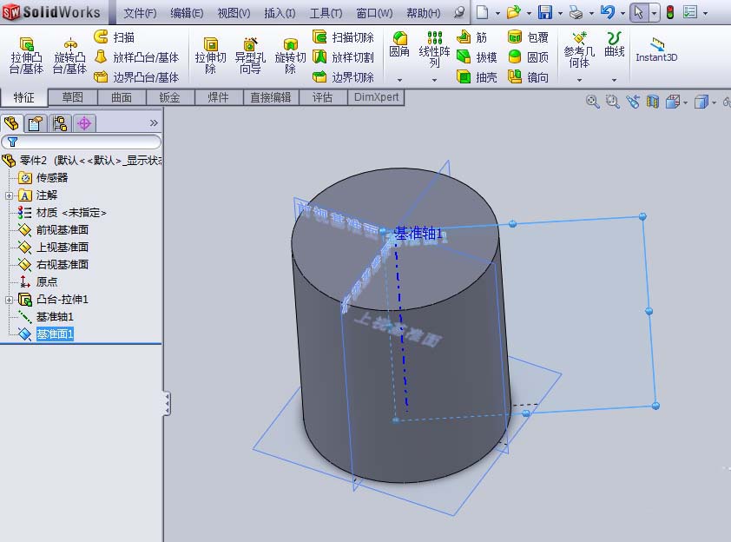This screenshot has height=542, width=731.
Task: Click the Rebuild traffic light icon
Action: pyautogui.click(x=670, y=12)
